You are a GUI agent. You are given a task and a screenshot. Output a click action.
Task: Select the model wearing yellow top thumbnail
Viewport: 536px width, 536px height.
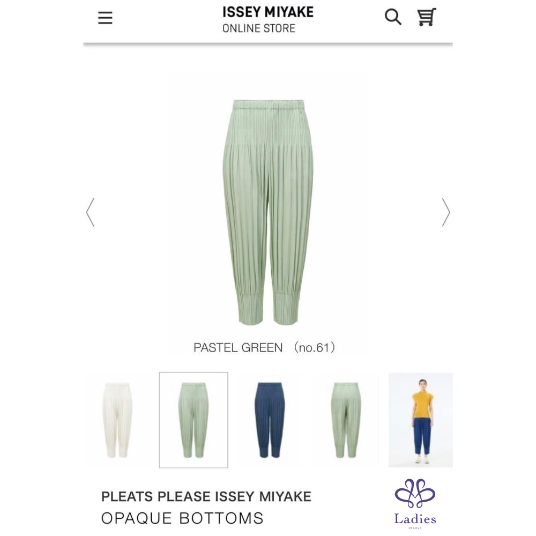(x=421, y=420)
